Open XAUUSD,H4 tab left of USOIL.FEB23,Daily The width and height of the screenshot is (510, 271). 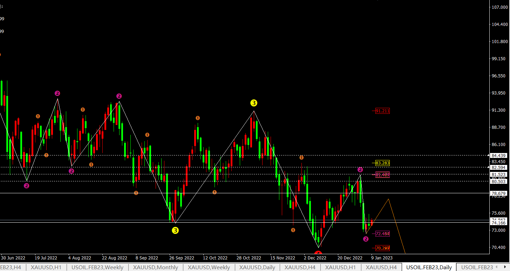click(x=381, y=267)
